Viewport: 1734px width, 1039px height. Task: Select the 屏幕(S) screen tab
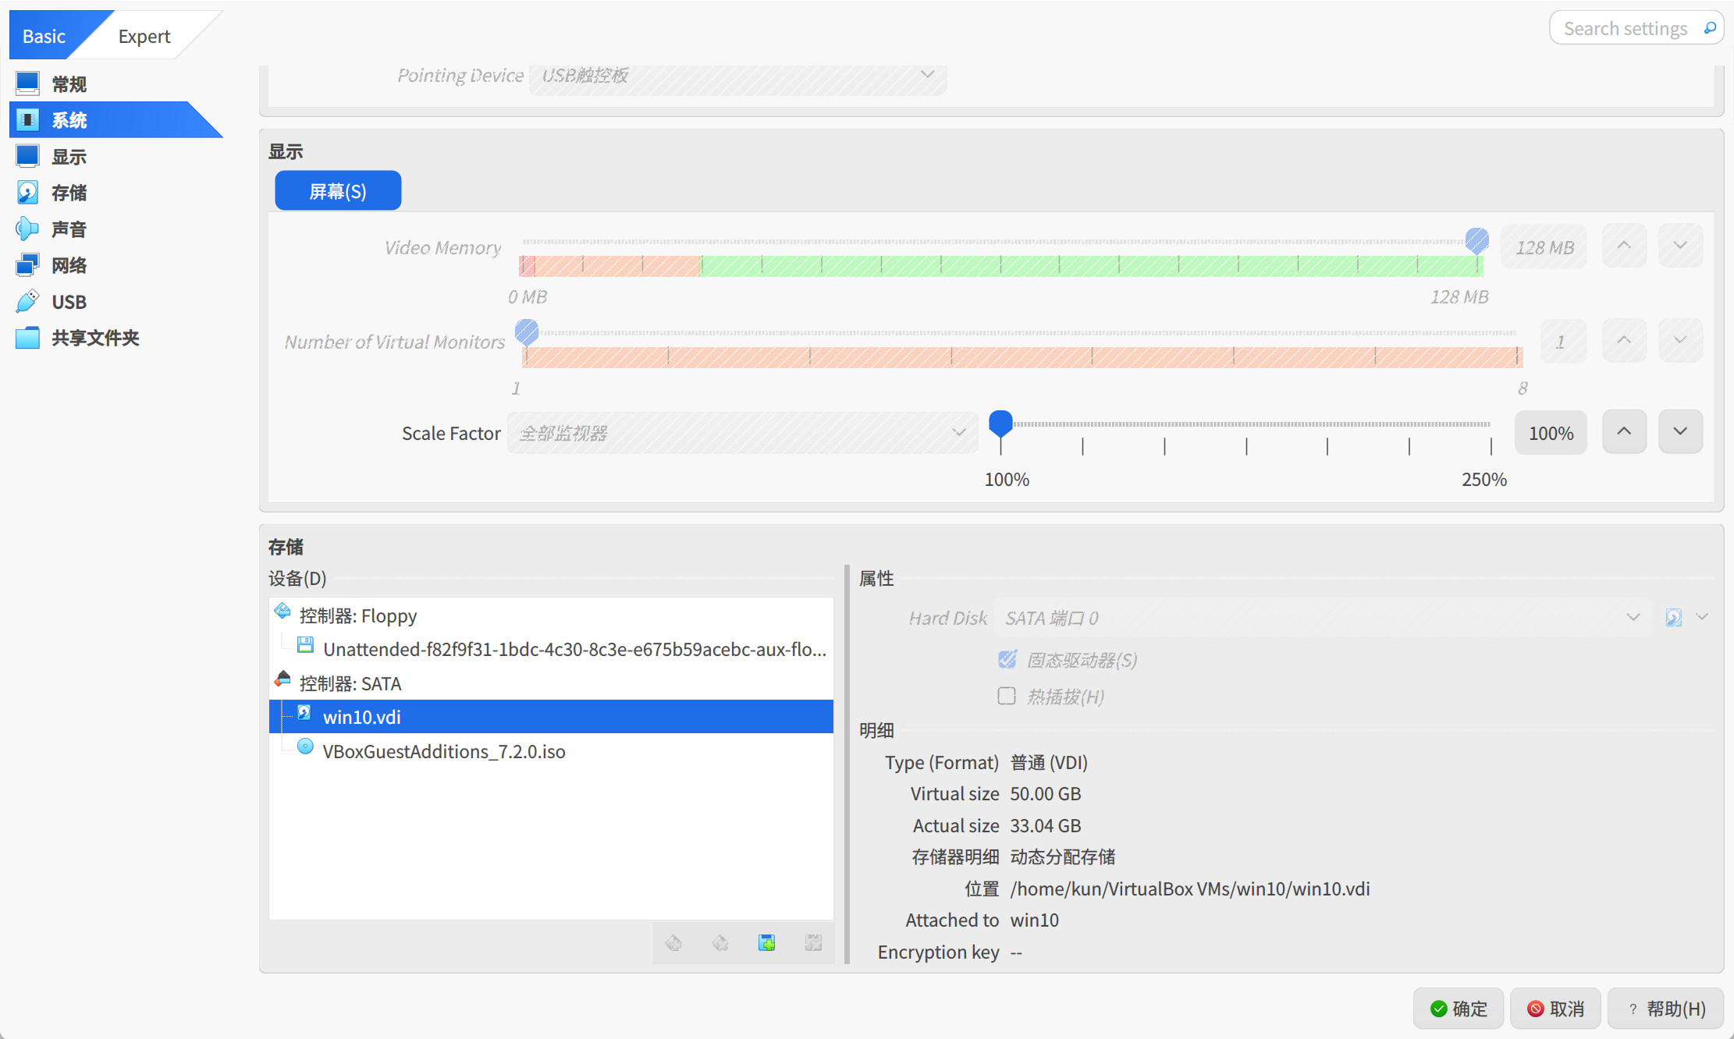click(338, 191)
